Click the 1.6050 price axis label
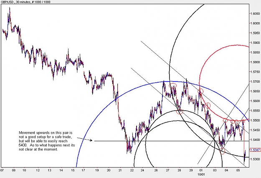This screenshot has width=261, height=178. [255, 13]
